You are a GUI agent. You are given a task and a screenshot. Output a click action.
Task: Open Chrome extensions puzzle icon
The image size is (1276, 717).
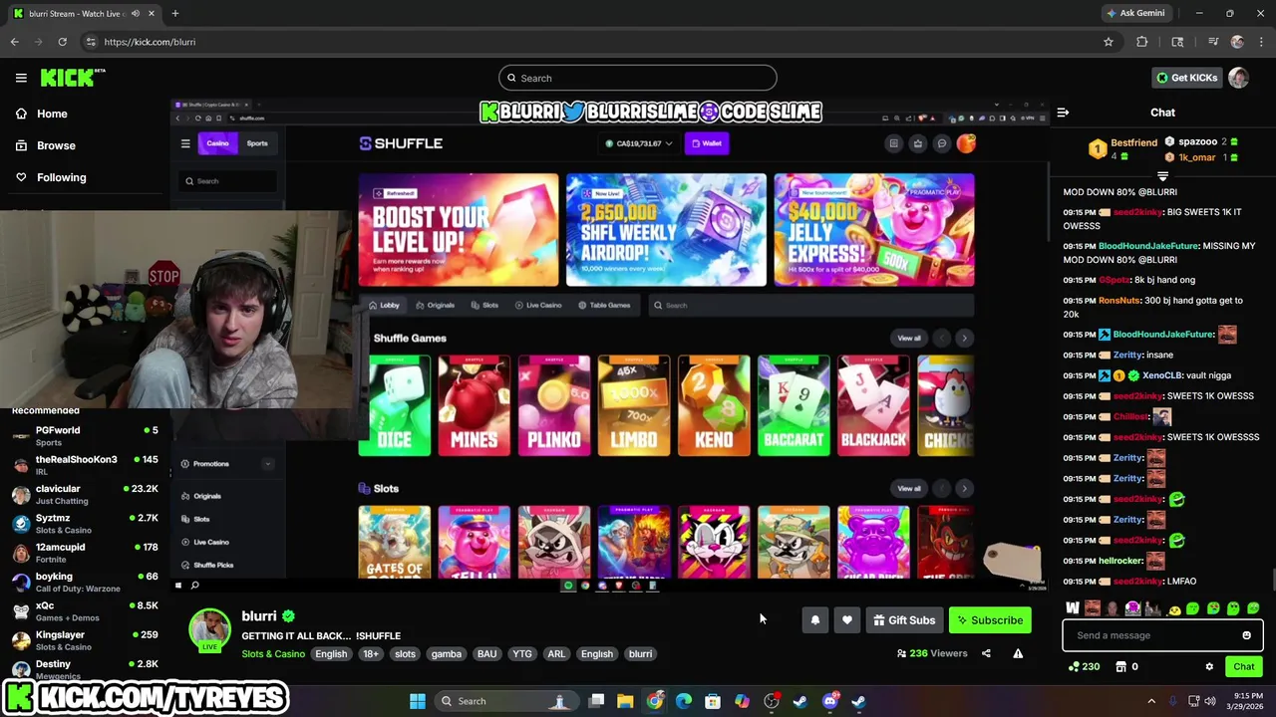(x=1142, y=42)
